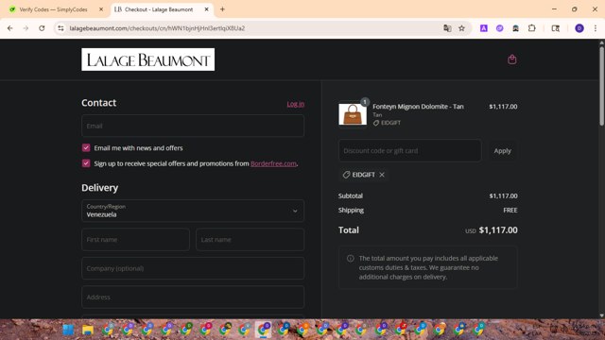Click the "Fonteyn Mignon Dolomite - Tan" product name
The image size is (605, 340).
tap(418, 107)
